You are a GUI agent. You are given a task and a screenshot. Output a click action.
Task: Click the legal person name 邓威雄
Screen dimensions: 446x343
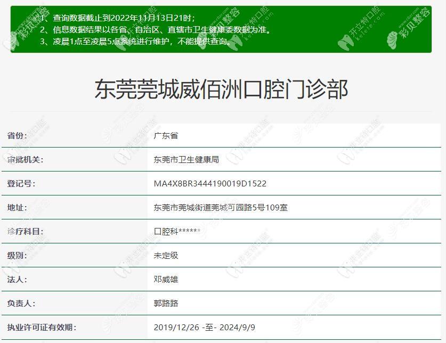point(166,279)
